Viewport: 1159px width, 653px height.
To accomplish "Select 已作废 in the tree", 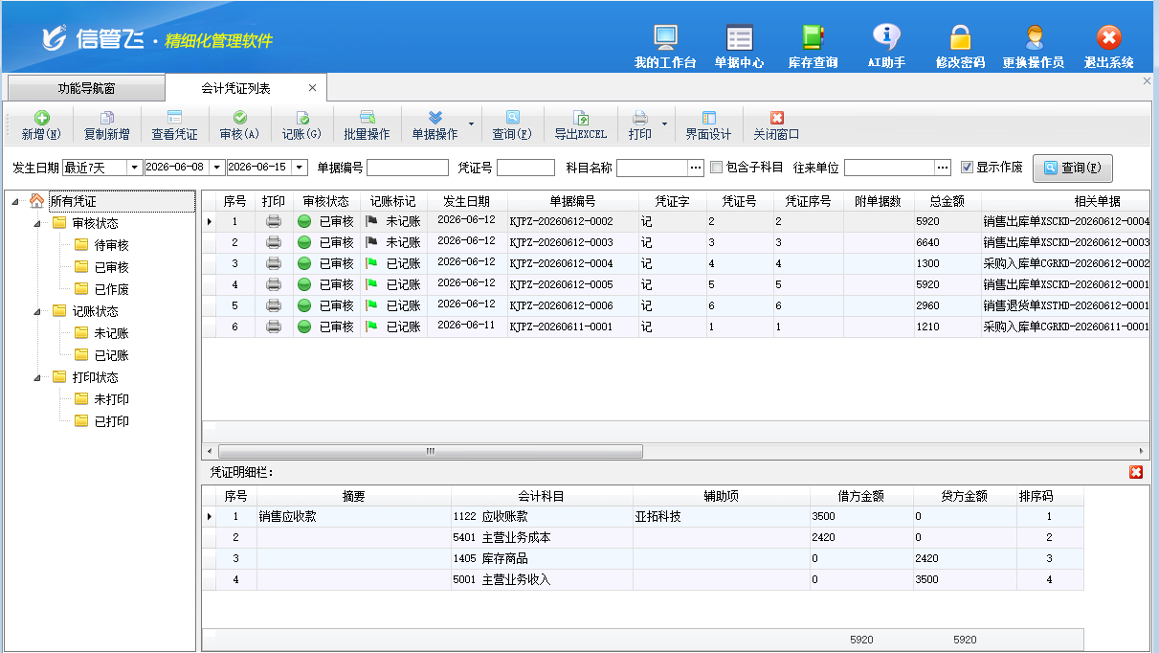I will (111, 289).
